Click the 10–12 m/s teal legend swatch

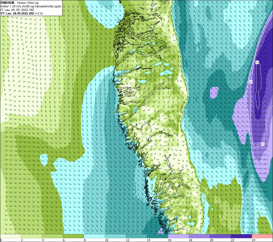pyautogui.click(x=115, y=236)
